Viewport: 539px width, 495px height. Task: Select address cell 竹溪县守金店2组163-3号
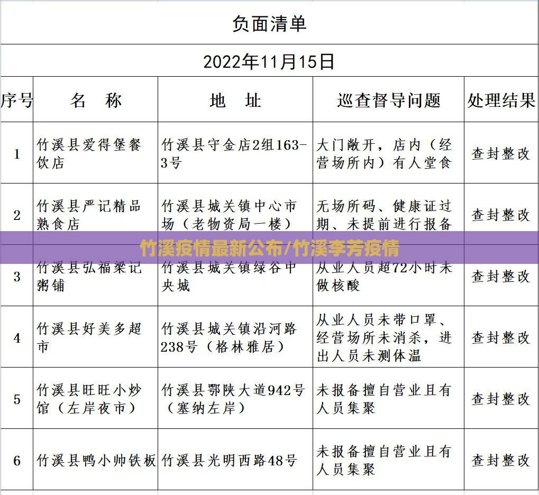(x=235, y=153)
